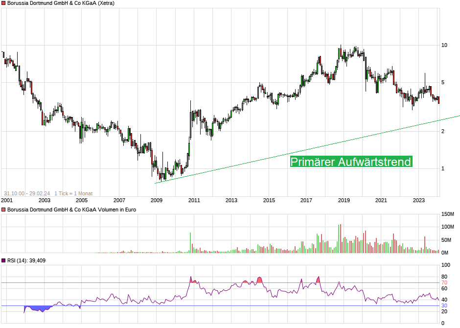Click the blue RSI oversold level label 30
Image resolution: width=460 pixels, height=328 pixels.
point(444,305)
